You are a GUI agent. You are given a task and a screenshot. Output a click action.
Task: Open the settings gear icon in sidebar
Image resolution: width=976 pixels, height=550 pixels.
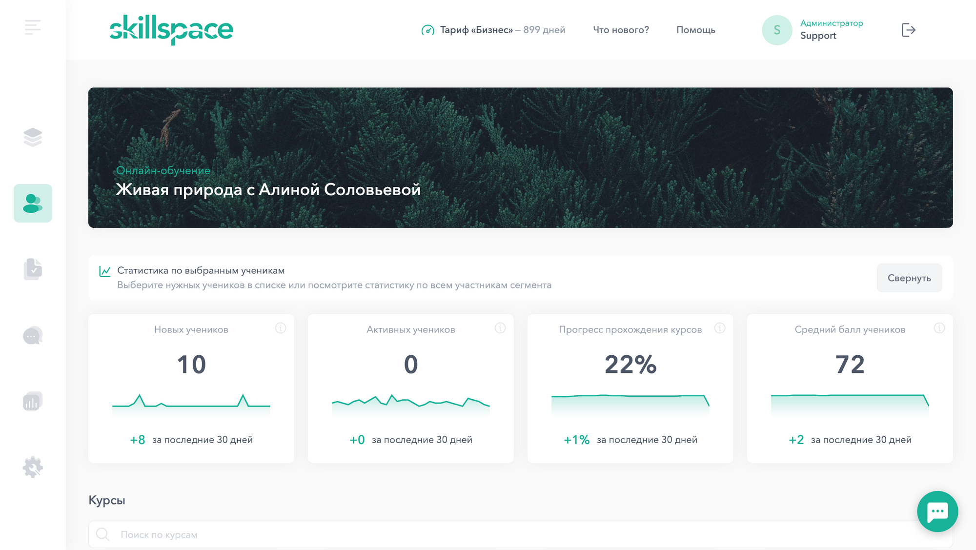click(x=33, y=467)
